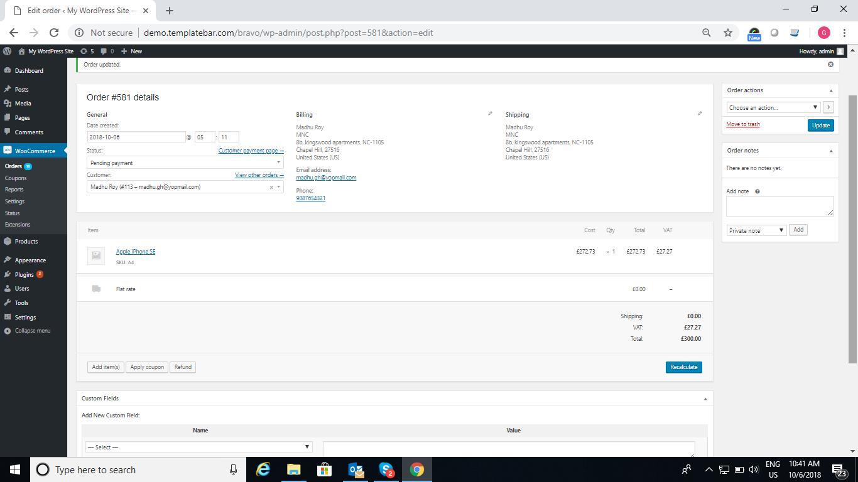The height and width of the screenshot is (482, 858).
Task: Click the Recalculate button
Action: click(683, 367)
